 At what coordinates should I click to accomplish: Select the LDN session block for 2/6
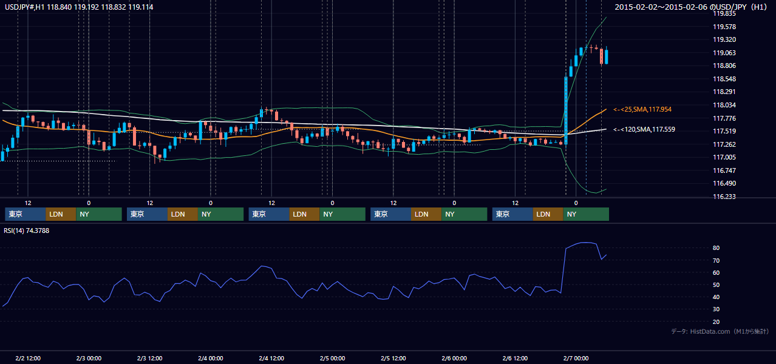[x=548, y=214]
